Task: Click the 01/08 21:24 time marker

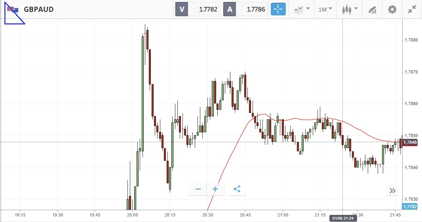Action: [342, 217]
